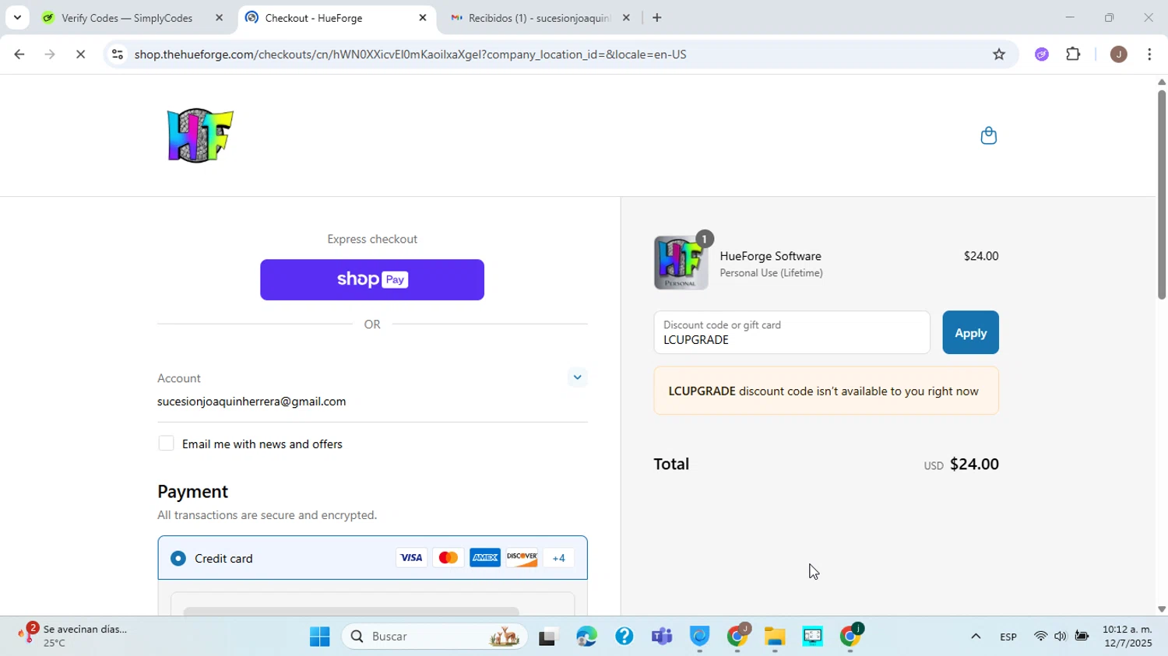1168x656 pixels.
Task: Expand the Account dropdown chevron
Action: [577, 377]
